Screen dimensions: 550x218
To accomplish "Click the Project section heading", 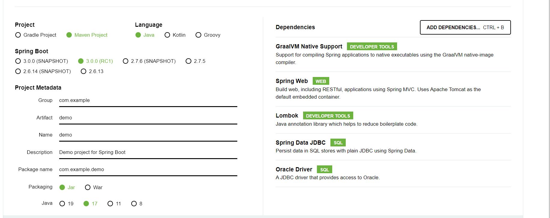I will pyautogui.click(x=25, y=25).
